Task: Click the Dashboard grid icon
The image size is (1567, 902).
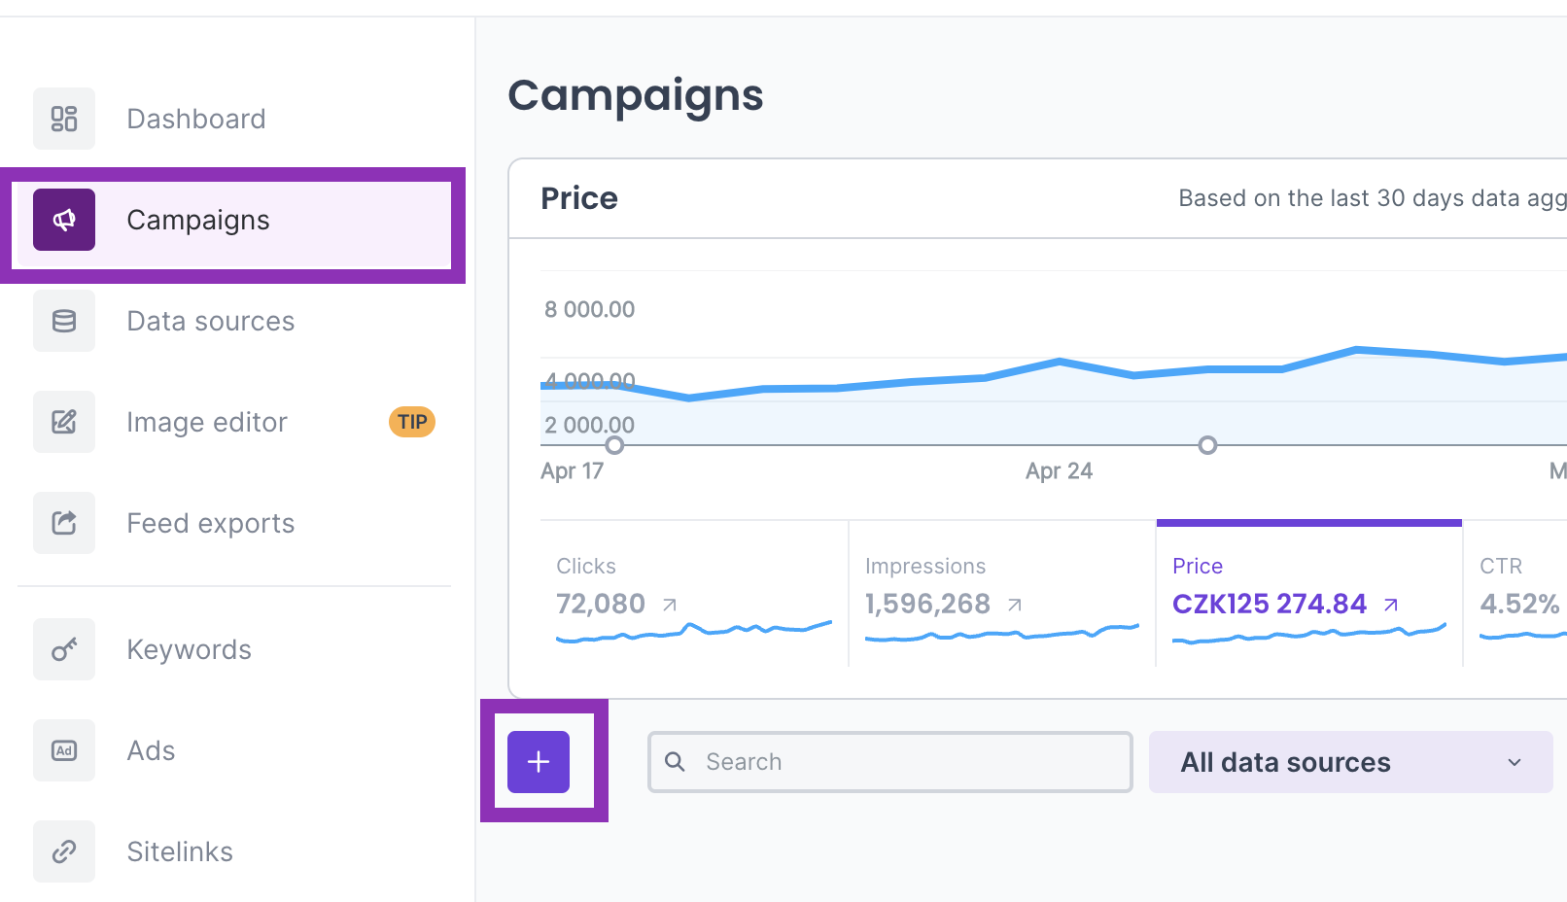Action: 64,119
